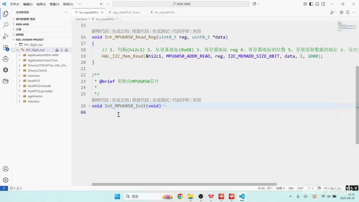359x202 pixels.
Task: Open the Explorer panel ellipsis menu
Action: tap(66, 12)
